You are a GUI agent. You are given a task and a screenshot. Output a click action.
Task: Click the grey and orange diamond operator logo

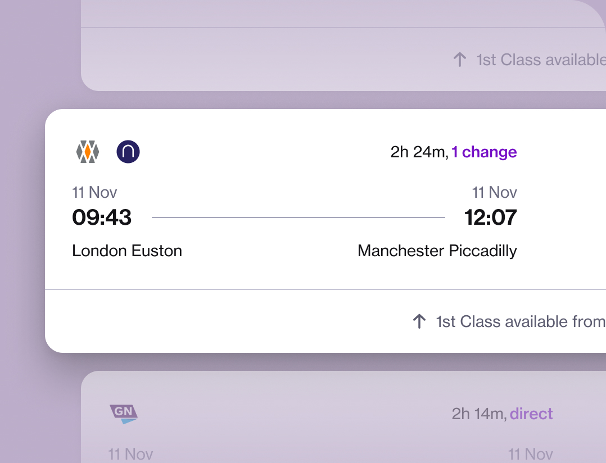(x=87, y=152)
